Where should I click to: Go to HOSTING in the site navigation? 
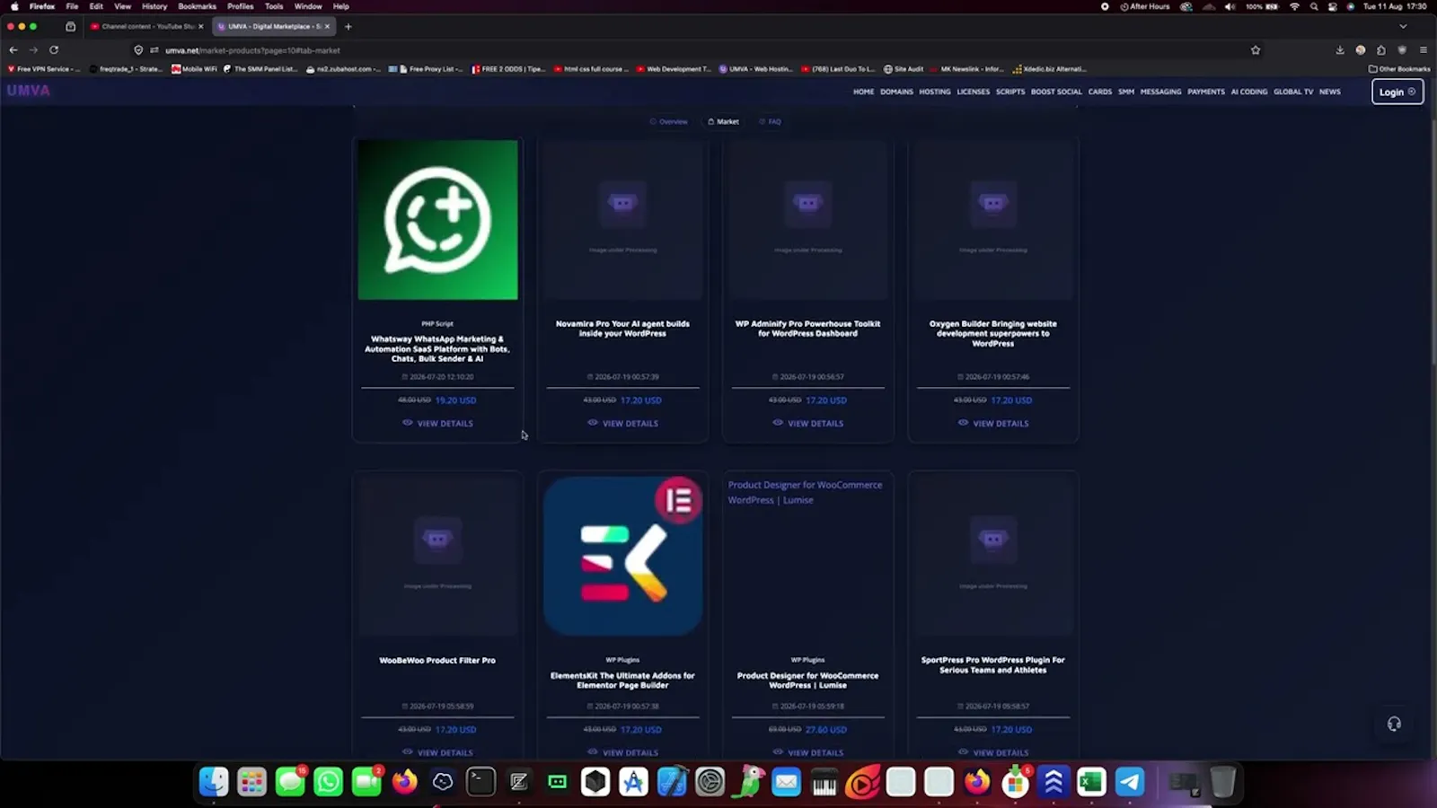(934, 92)
